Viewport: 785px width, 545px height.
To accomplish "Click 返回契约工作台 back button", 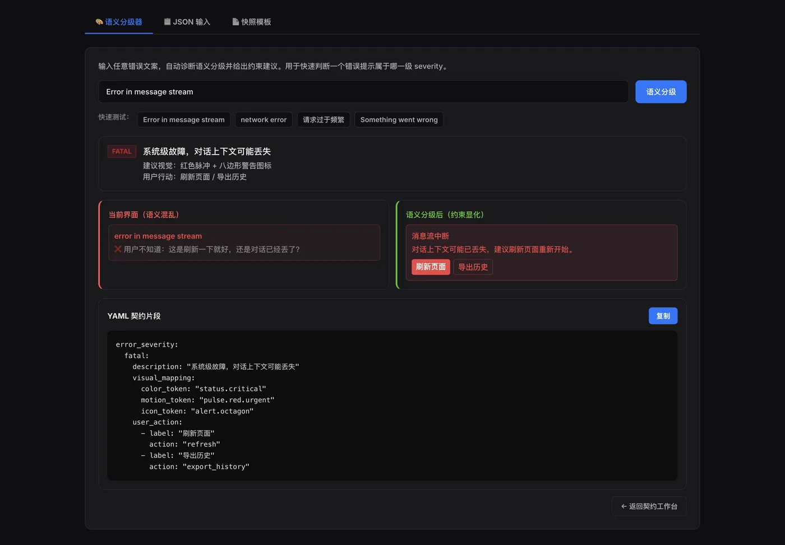I will click(649, 506).
